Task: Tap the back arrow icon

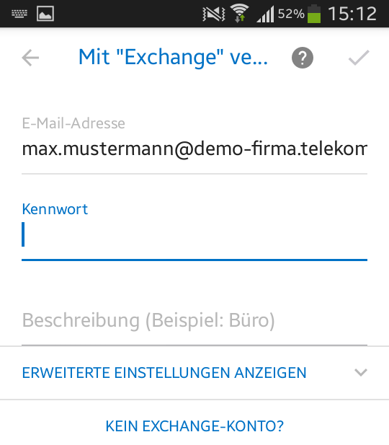Action: (x=30, y=58)
